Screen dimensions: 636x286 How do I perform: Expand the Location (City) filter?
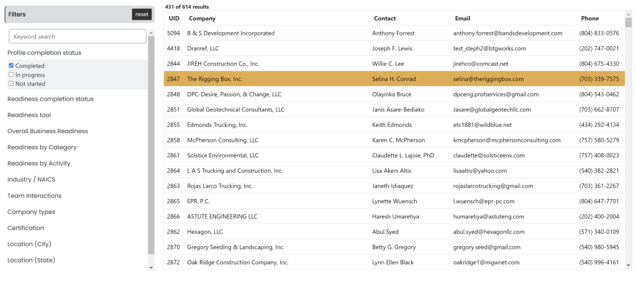click(x=30, y=244)
